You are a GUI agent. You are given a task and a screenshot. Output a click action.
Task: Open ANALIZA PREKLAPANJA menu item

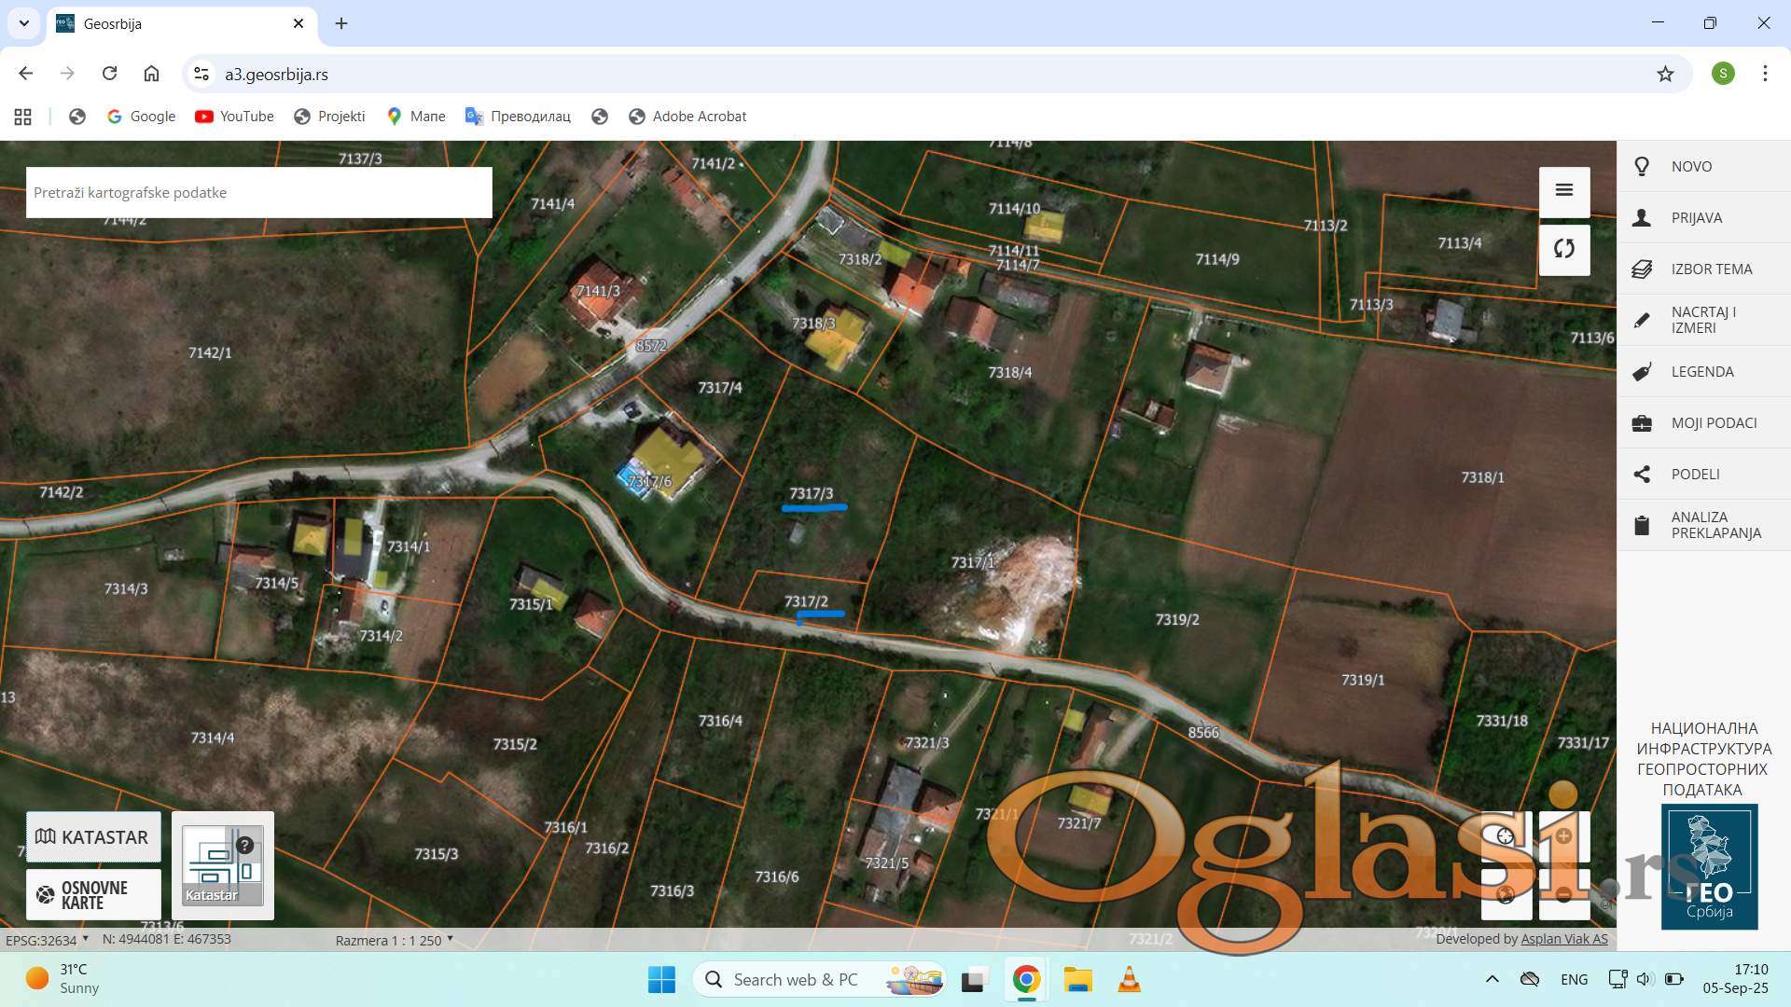(1715, 525)
